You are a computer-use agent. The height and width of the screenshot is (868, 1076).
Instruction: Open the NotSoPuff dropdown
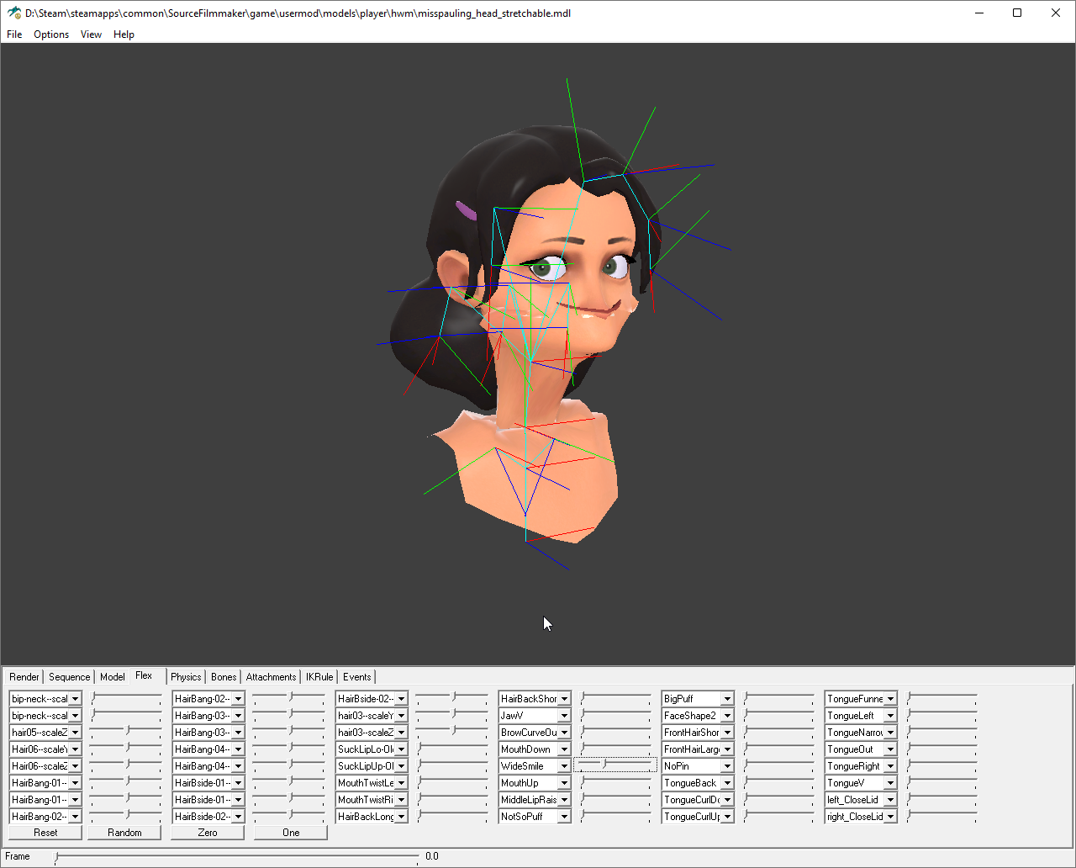pos(564,817)
